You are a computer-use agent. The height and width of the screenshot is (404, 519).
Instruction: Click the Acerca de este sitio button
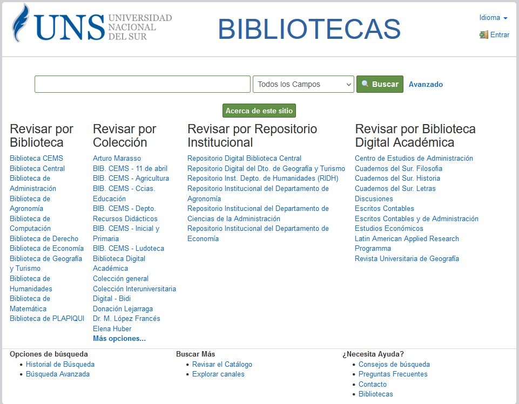click(259, 111)
